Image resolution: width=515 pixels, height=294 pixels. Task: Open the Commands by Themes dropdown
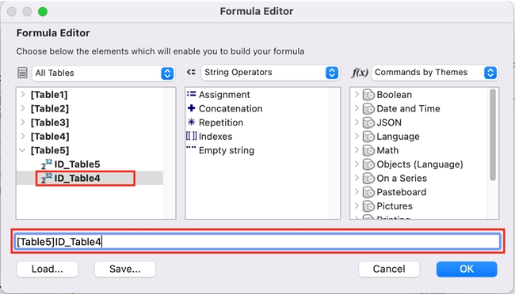click(435, 73)
